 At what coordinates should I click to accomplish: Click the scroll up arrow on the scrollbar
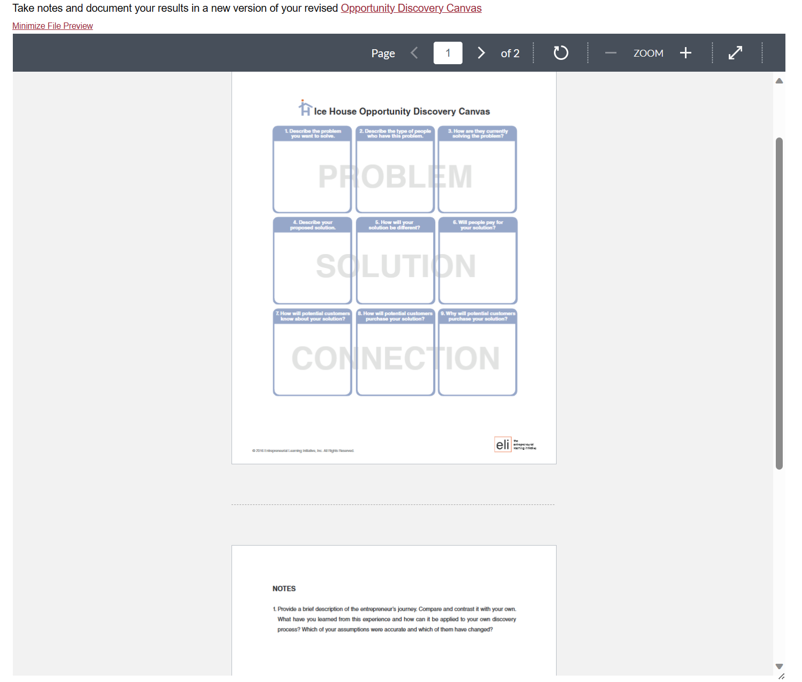(x=779, y=80)
